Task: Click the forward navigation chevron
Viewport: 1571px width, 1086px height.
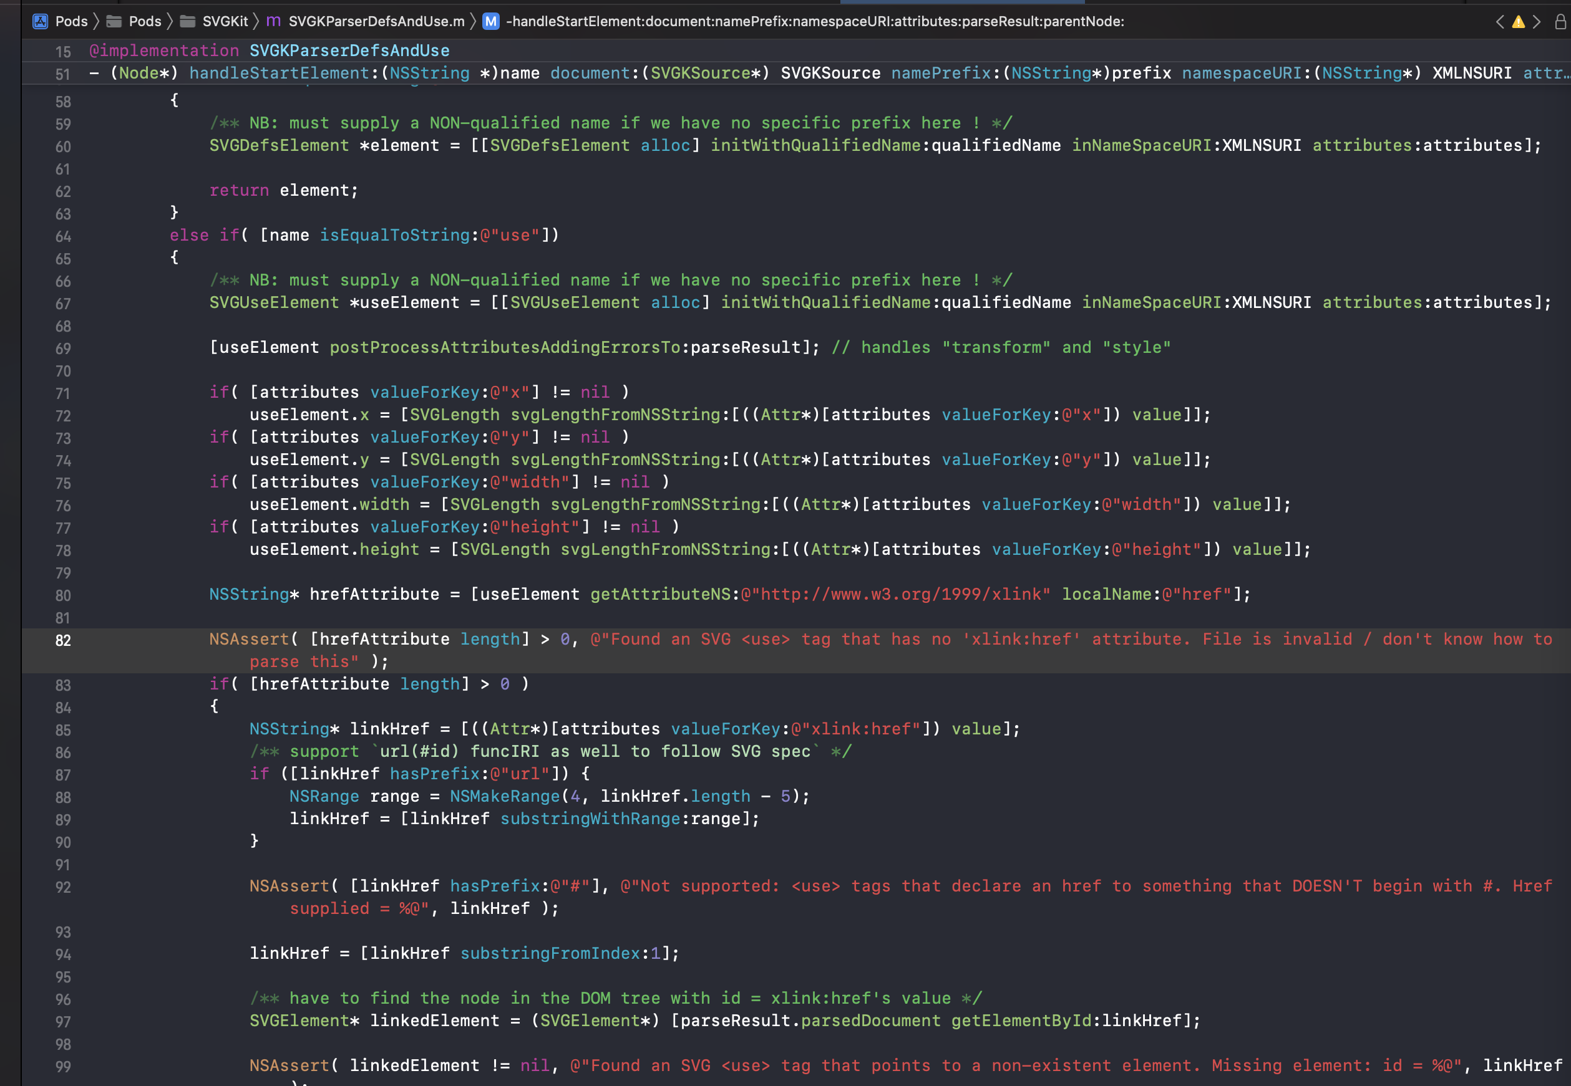Action: [x=1537, y=21]
